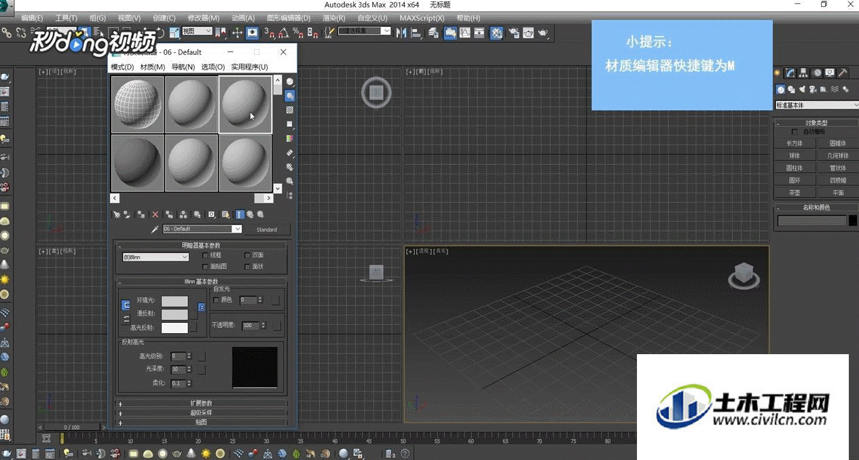Collapse the 对象类型 rollout
Screen dimensions: 859x460
pyautogui.click(x=816, y=123)
